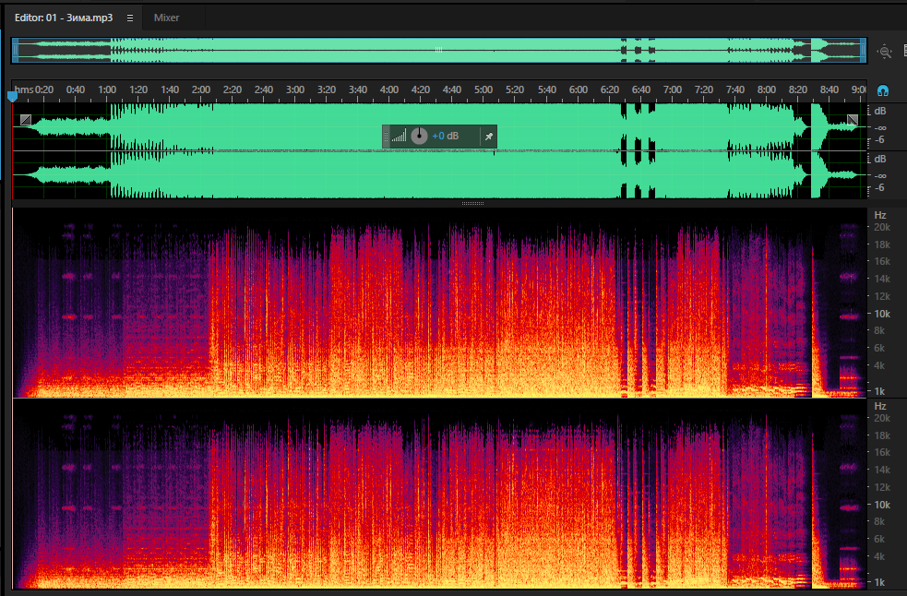Click the 5:00 mark on the time ruler
The image size is (907, 596).
[x=483, y=89]
